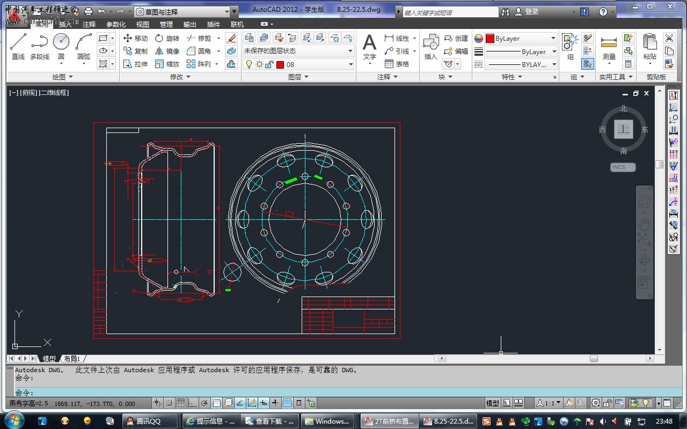Open the ByLayer color dropdown
687x429 pixels.
point(521,39)
